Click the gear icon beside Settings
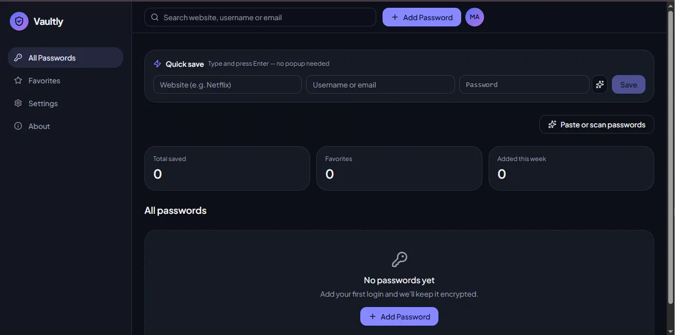This screenshot has height=335, width=675. pos(18,103)
